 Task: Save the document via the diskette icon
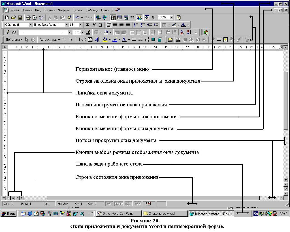20,18
